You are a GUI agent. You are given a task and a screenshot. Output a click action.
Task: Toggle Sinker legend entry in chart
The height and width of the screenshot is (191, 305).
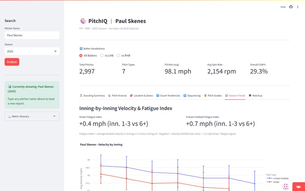pos(273,182)
